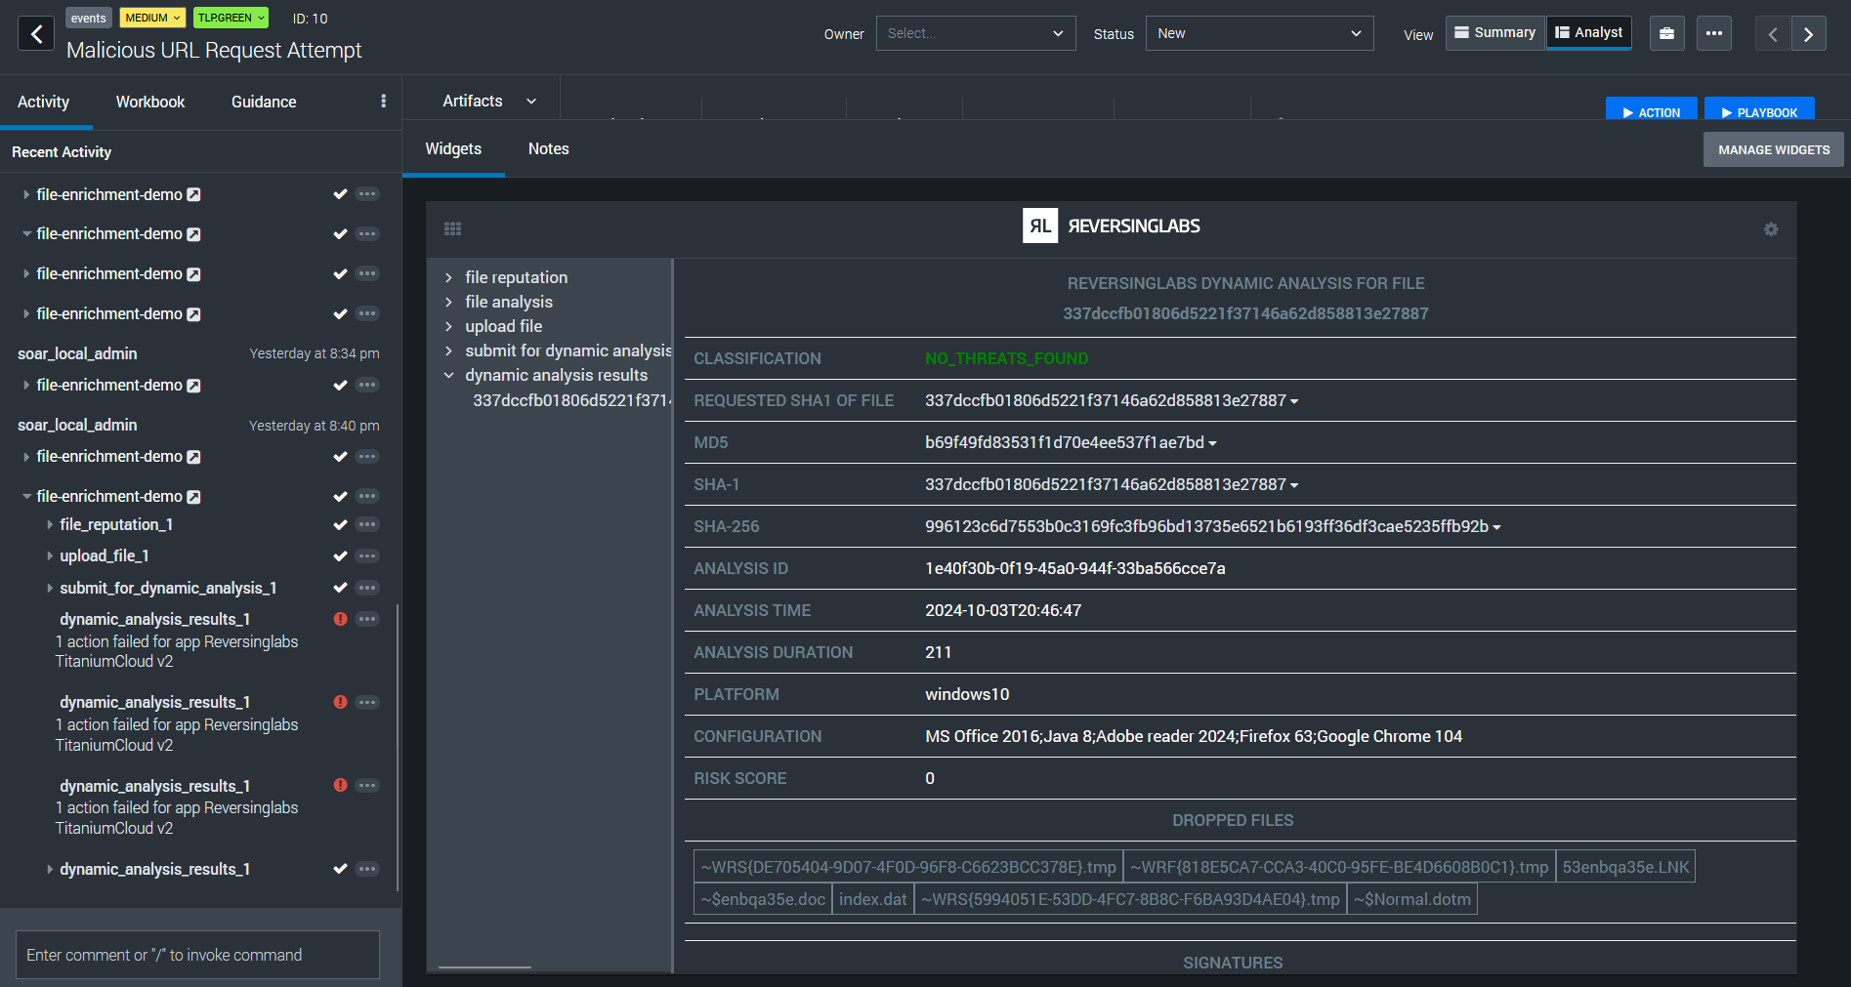The image size is (1851, 987).
Task: Open ellipsis menu for submit_for_dynamic_analysis_1
Action: pyautogui.click(x=367, y=588)
